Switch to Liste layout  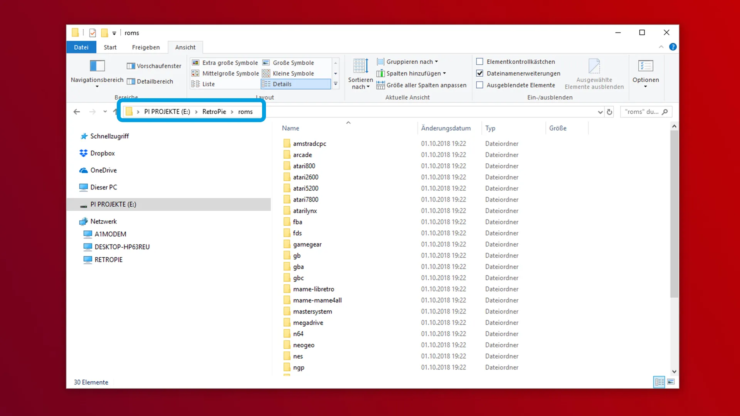[x=203, y=84]
